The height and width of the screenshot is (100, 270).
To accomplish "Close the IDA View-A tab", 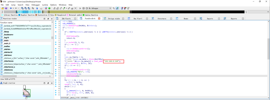I will [75, 19].
